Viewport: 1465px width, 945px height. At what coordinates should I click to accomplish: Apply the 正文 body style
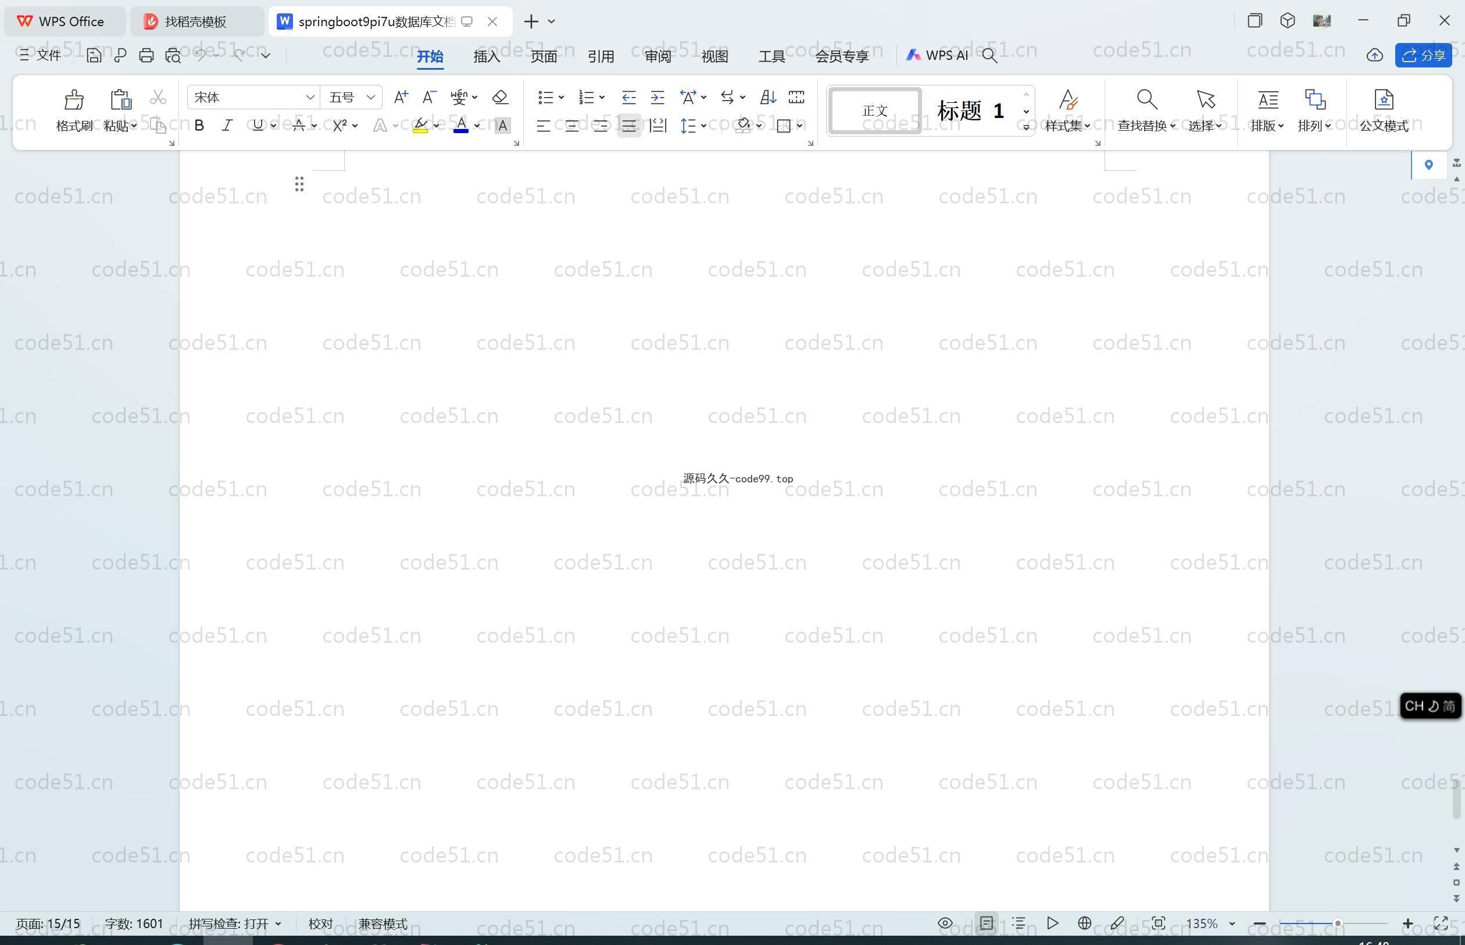874,111
